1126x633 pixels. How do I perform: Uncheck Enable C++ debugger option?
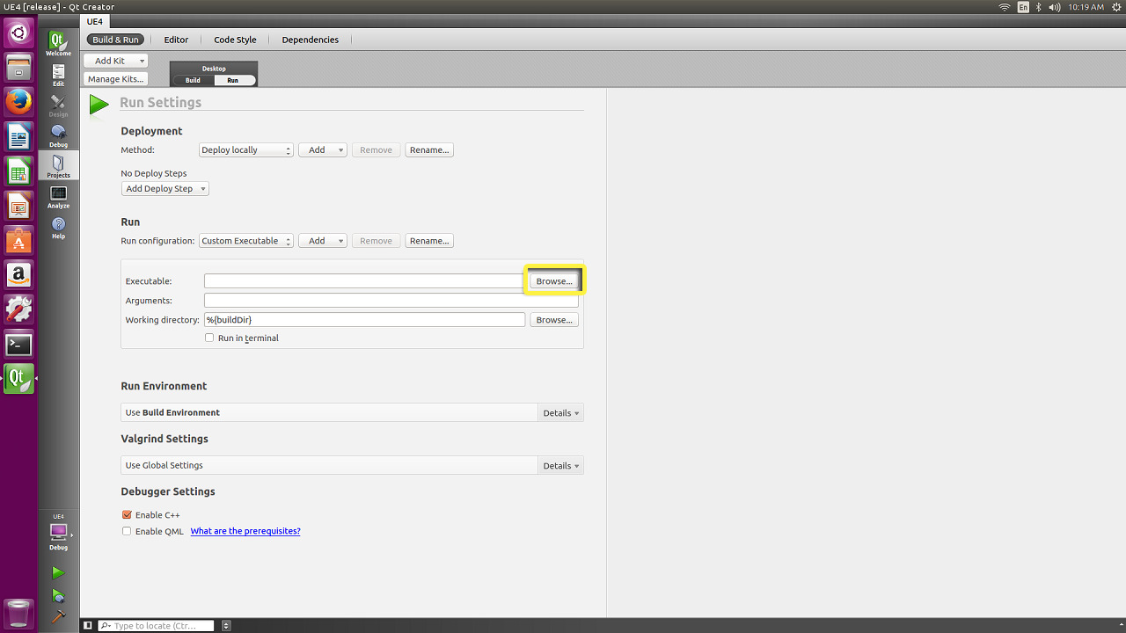127,515
